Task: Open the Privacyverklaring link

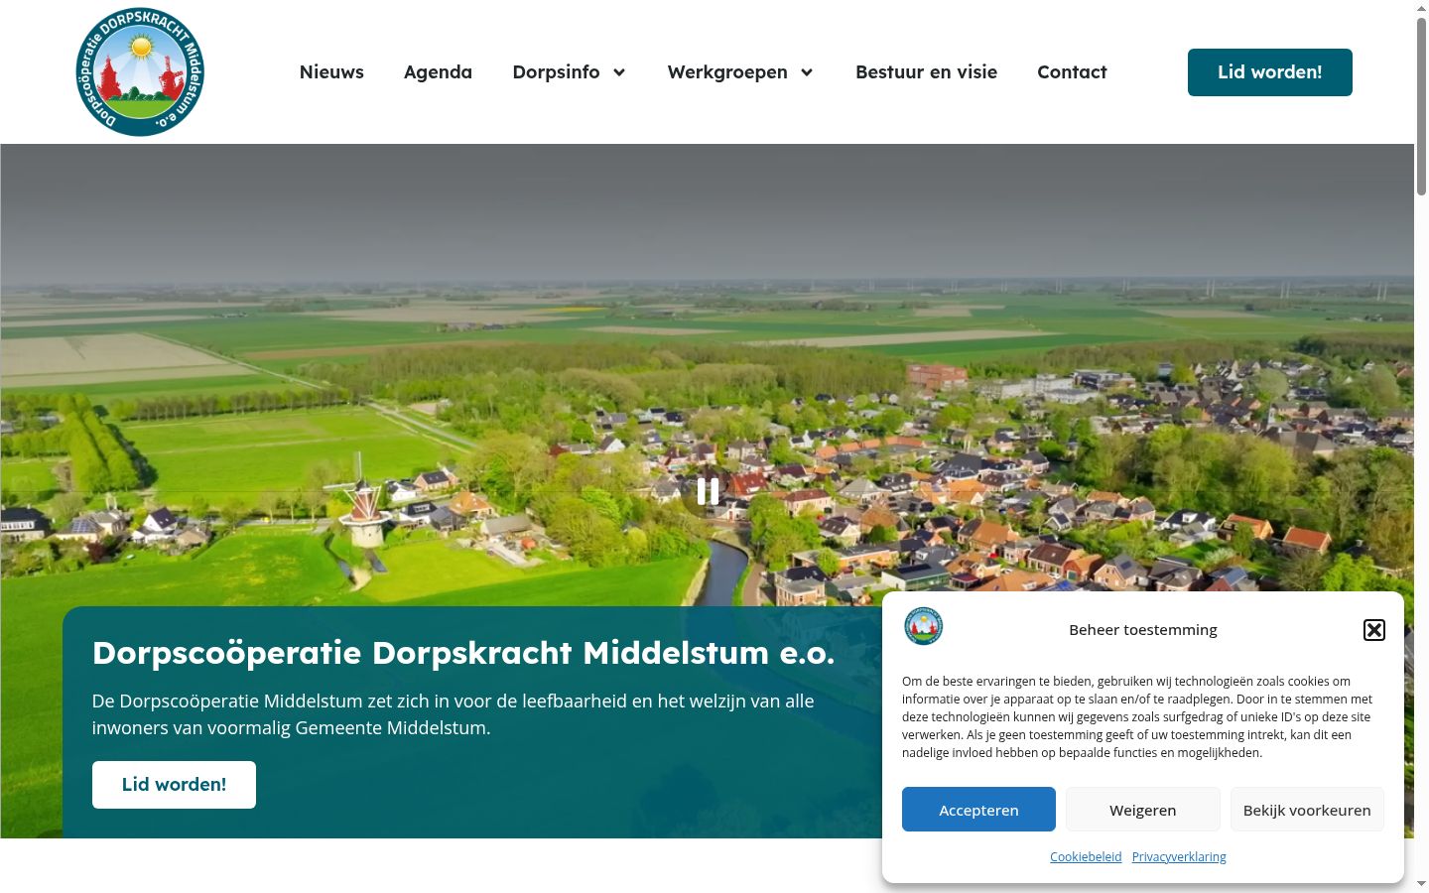Action: (1179, 857)
